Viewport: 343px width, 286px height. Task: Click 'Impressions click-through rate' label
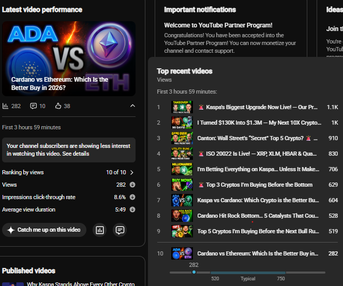[x=39, y=197]
